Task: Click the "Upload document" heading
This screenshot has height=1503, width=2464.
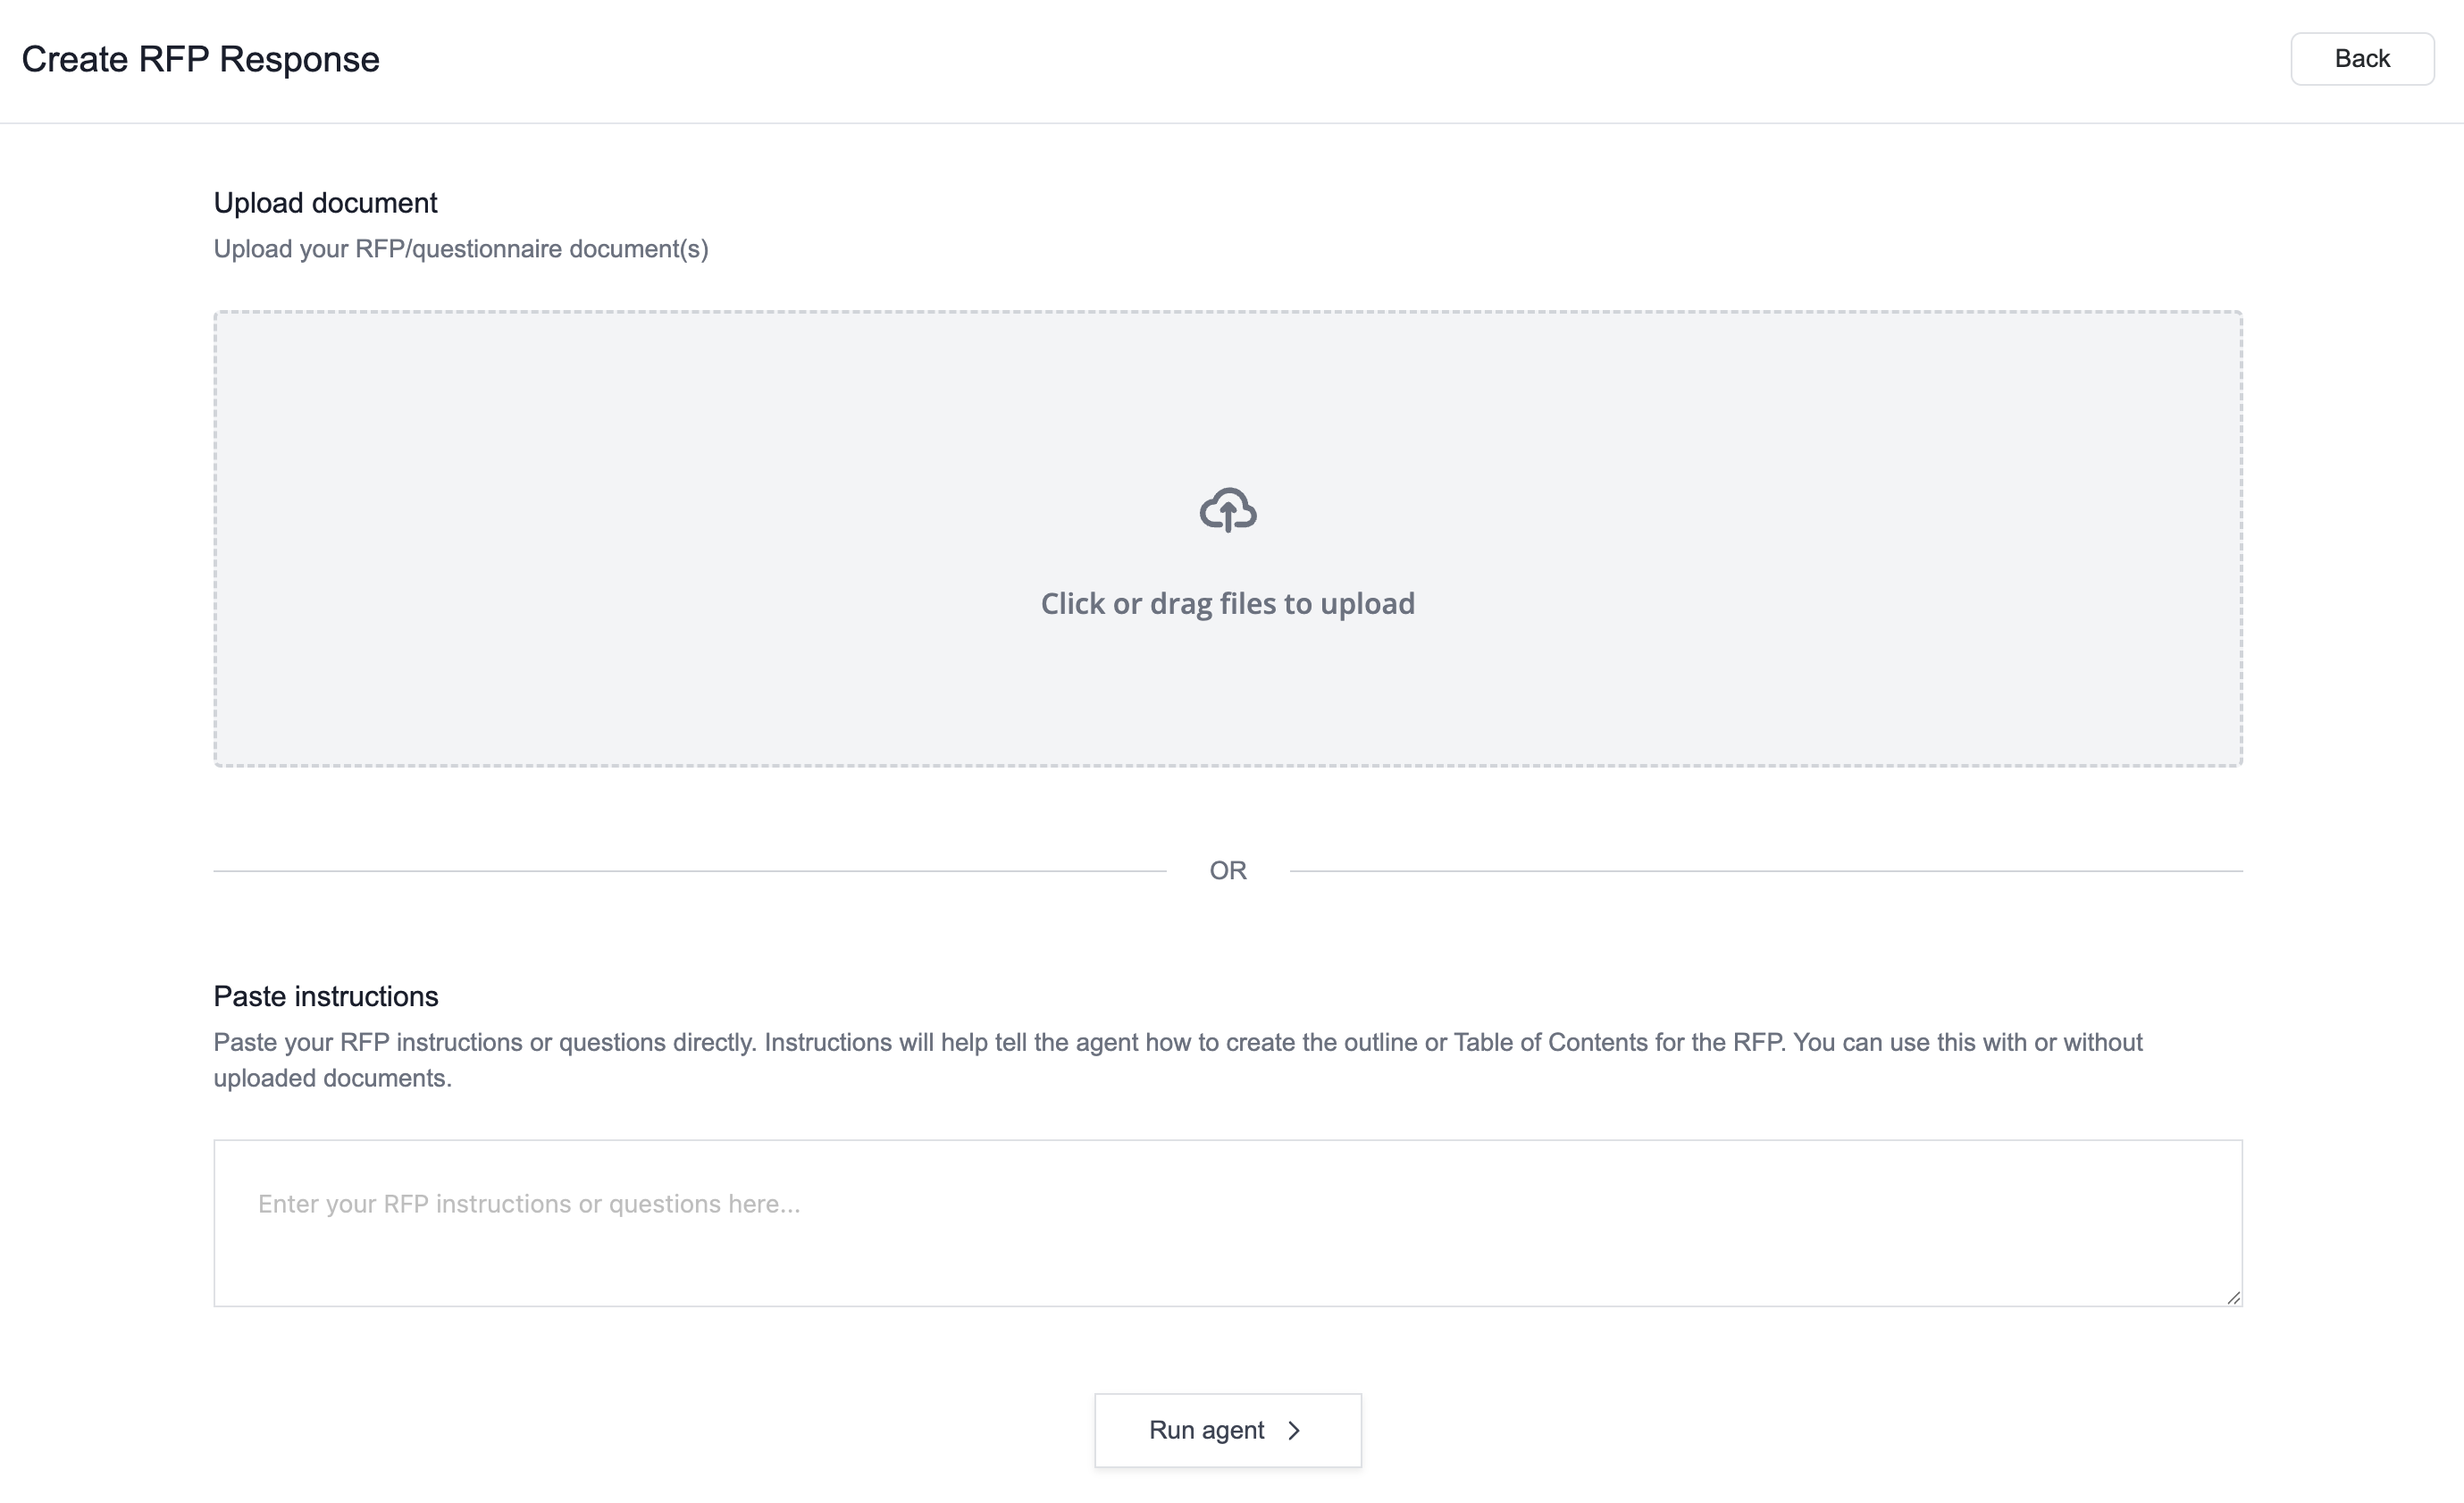Action: point(325,203)
